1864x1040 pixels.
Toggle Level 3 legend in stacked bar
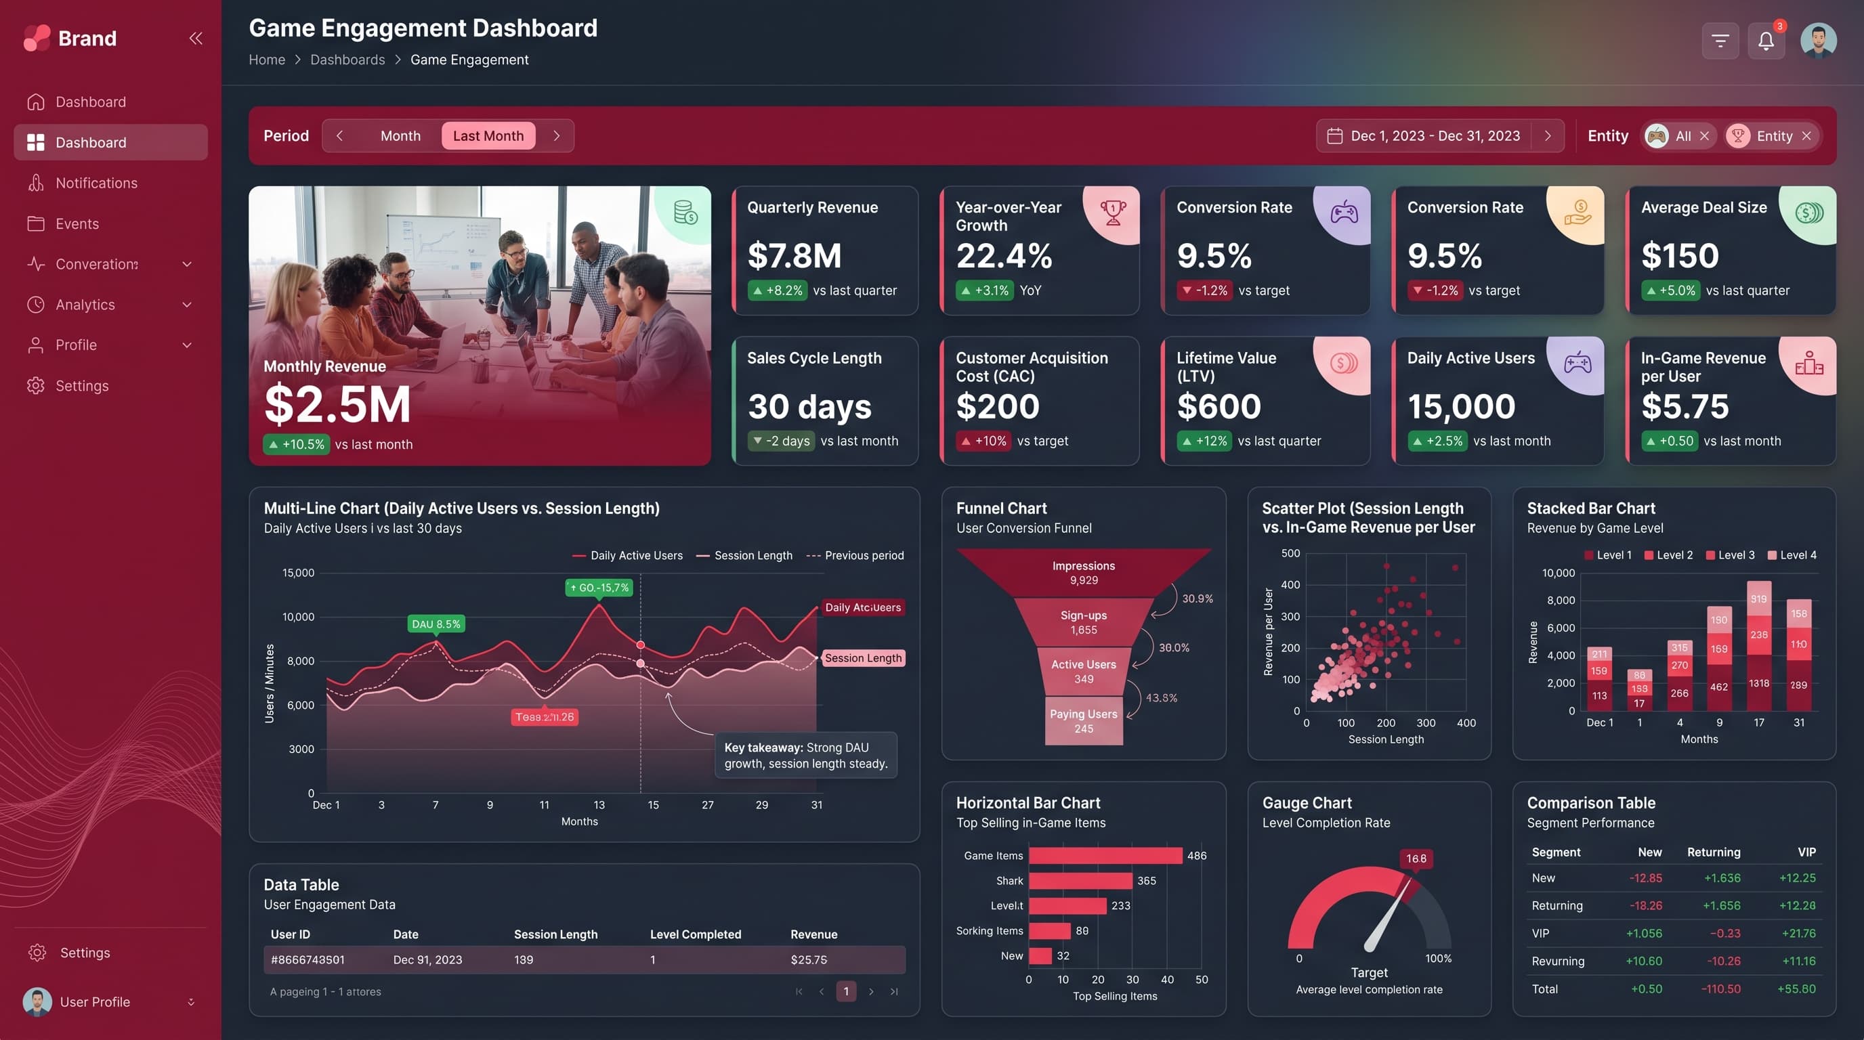point(1730,555)
